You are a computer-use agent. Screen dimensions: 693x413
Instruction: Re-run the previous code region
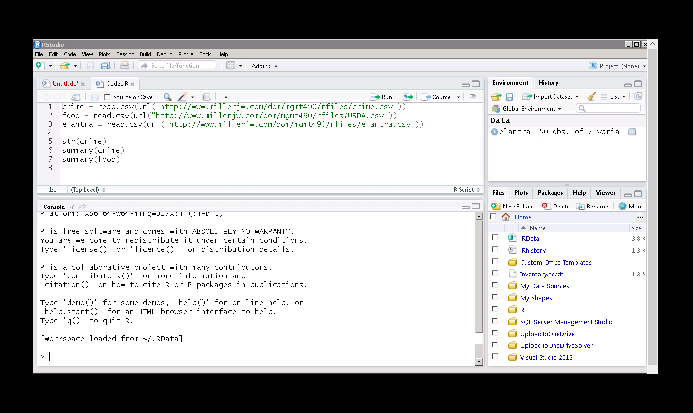(x=408, y=97)
